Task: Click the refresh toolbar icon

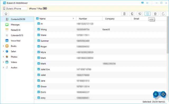Action: (x=163, y=14)
